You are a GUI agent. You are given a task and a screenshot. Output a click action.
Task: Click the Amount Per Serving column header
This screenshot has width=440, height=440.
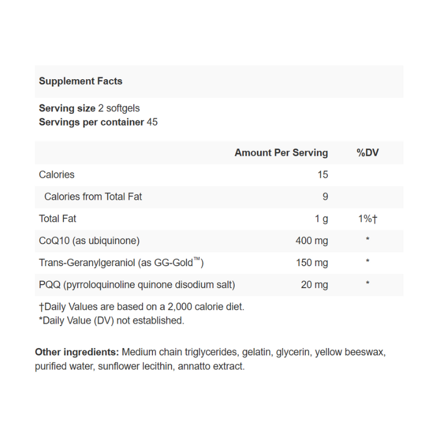click(281, 153)
